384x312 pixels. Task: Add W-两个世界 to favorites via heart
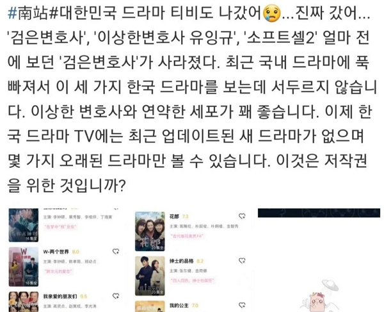click(x=116, y=252)
